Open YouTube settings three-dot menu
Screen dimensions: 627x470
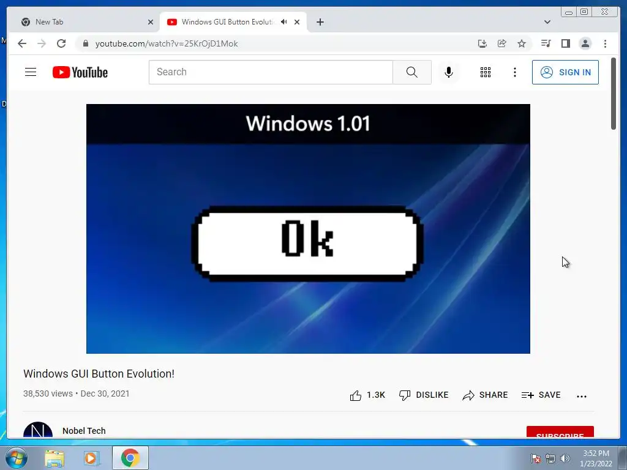(x=515, y=72)
